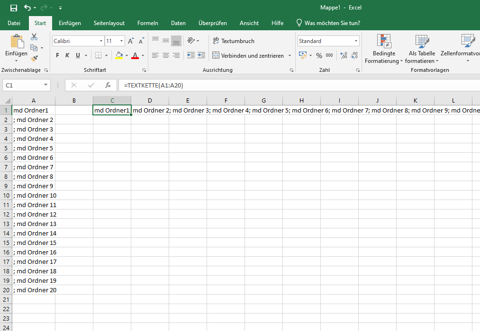Open the underline style dropdown arrow
The image size is (480, 331).
pyautogui.click(x=86, y=56)
